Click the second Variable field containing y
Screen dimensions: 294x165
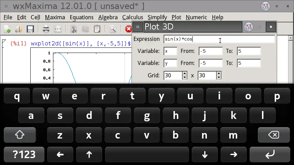(170, 63)
